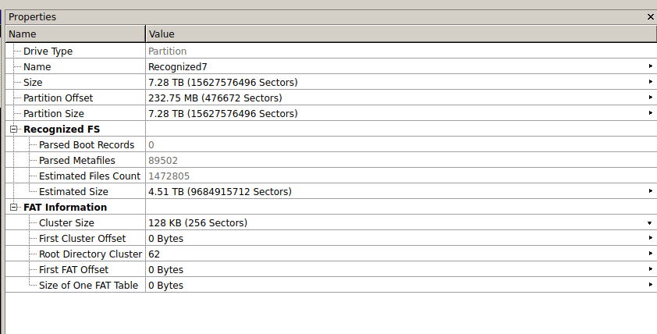Click the arrow beside the Name value
This screenshot has width=657, height=334.
click(x=650, y=66)
